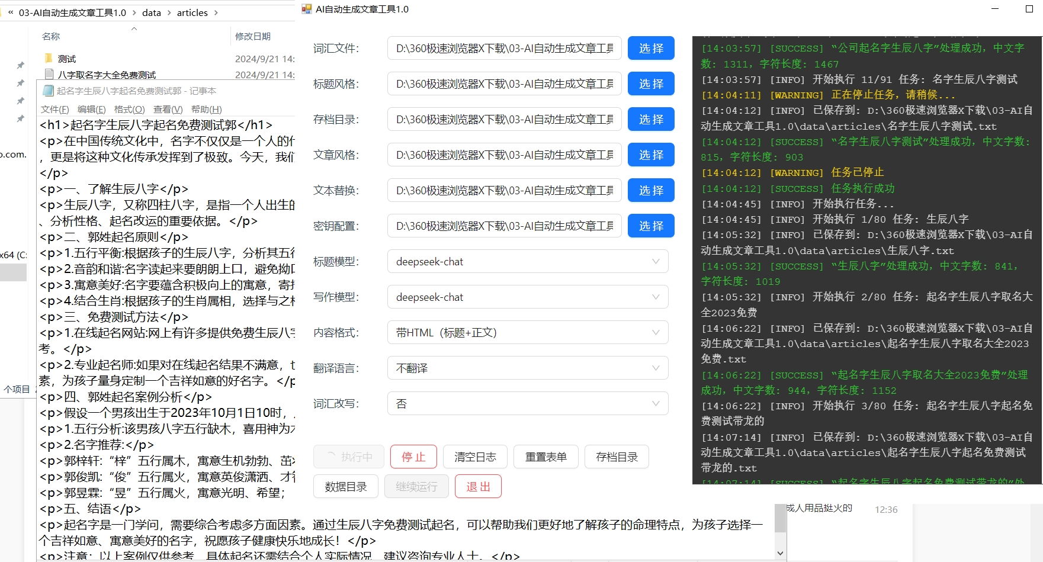Click the 存档目录 path input field

point(505,119)
